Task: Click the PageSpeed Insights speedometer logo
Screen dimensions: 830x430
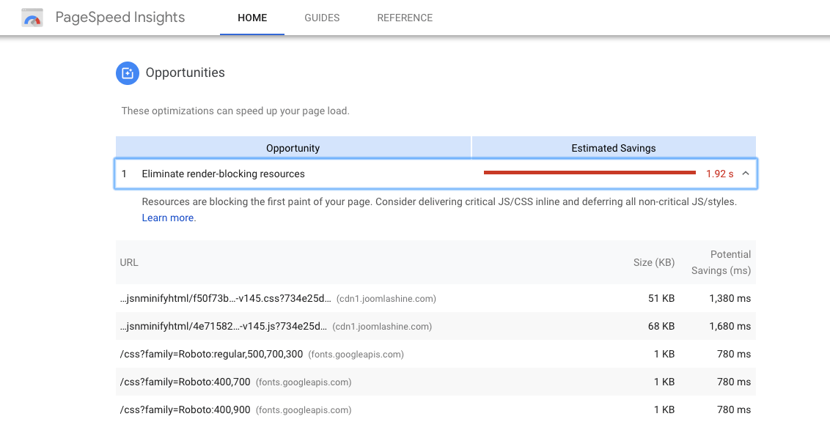Action: [32, 18]
